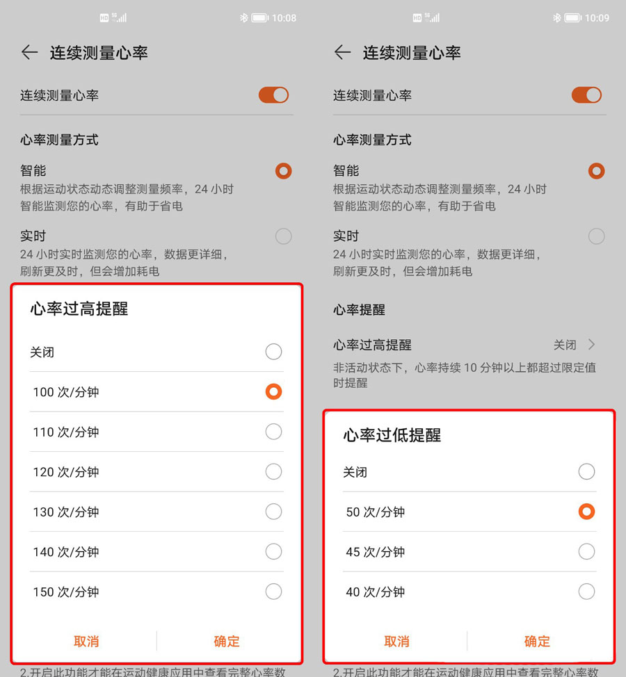Tap 确定 in 心率过高提醒 dialog
Screen dimensions: 626x677
226,641
